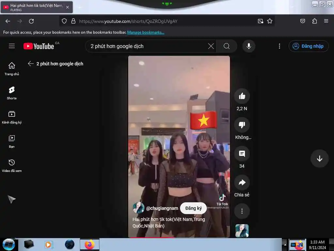This screenshot has height=251, width=334.
Task: Click Đăng nhập sign-in button
Action: pyautogui.click(x=309, y=46)
